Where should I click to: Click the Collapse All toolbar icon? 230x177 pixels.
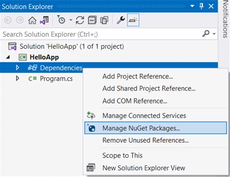click(92, 20)
